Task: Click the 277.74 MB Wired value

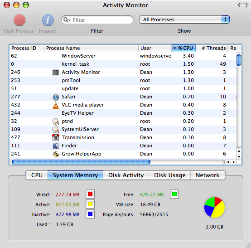Action: (x=68, y=195)
